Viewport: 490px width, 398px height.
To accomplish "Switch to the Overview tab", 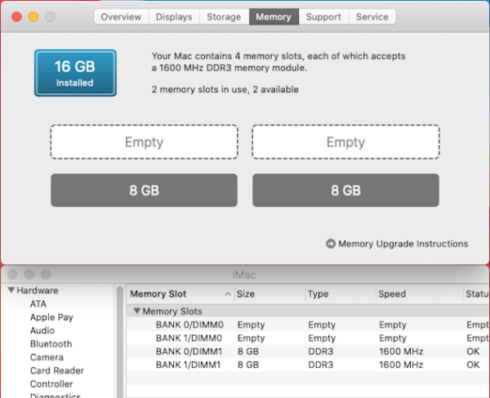I will pyautogui.click(x=121, y=17).
